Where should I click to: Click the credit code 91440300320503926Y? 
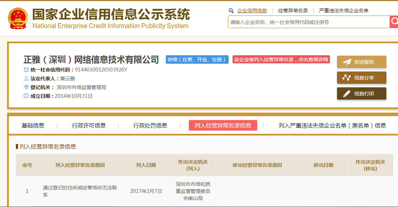click(101, 70)
